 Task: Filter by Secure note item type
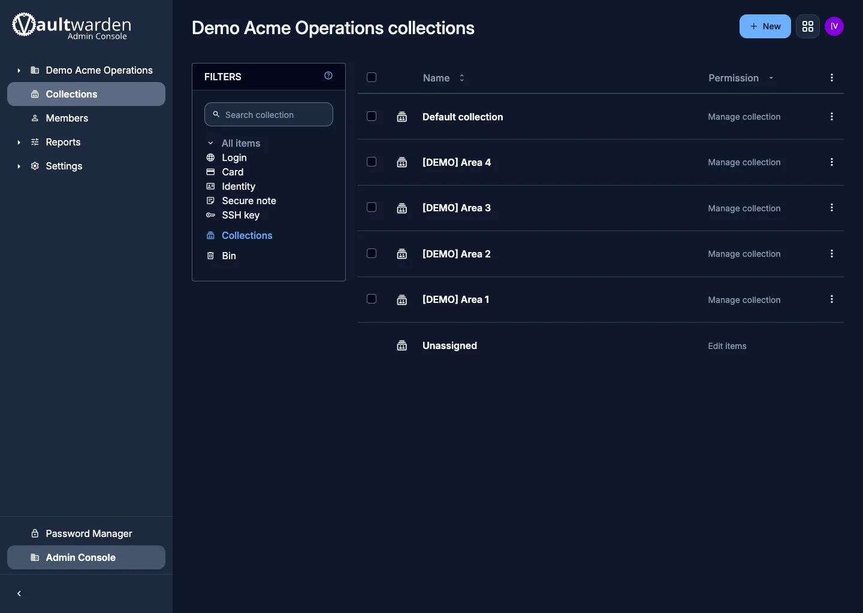click(x=249, y=201)
